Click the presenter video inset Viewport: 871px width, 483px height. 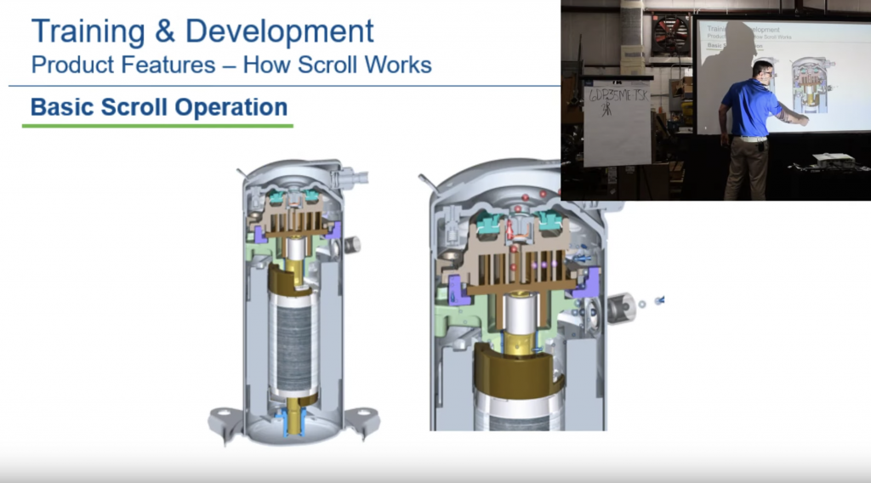[x=715, y=100]
